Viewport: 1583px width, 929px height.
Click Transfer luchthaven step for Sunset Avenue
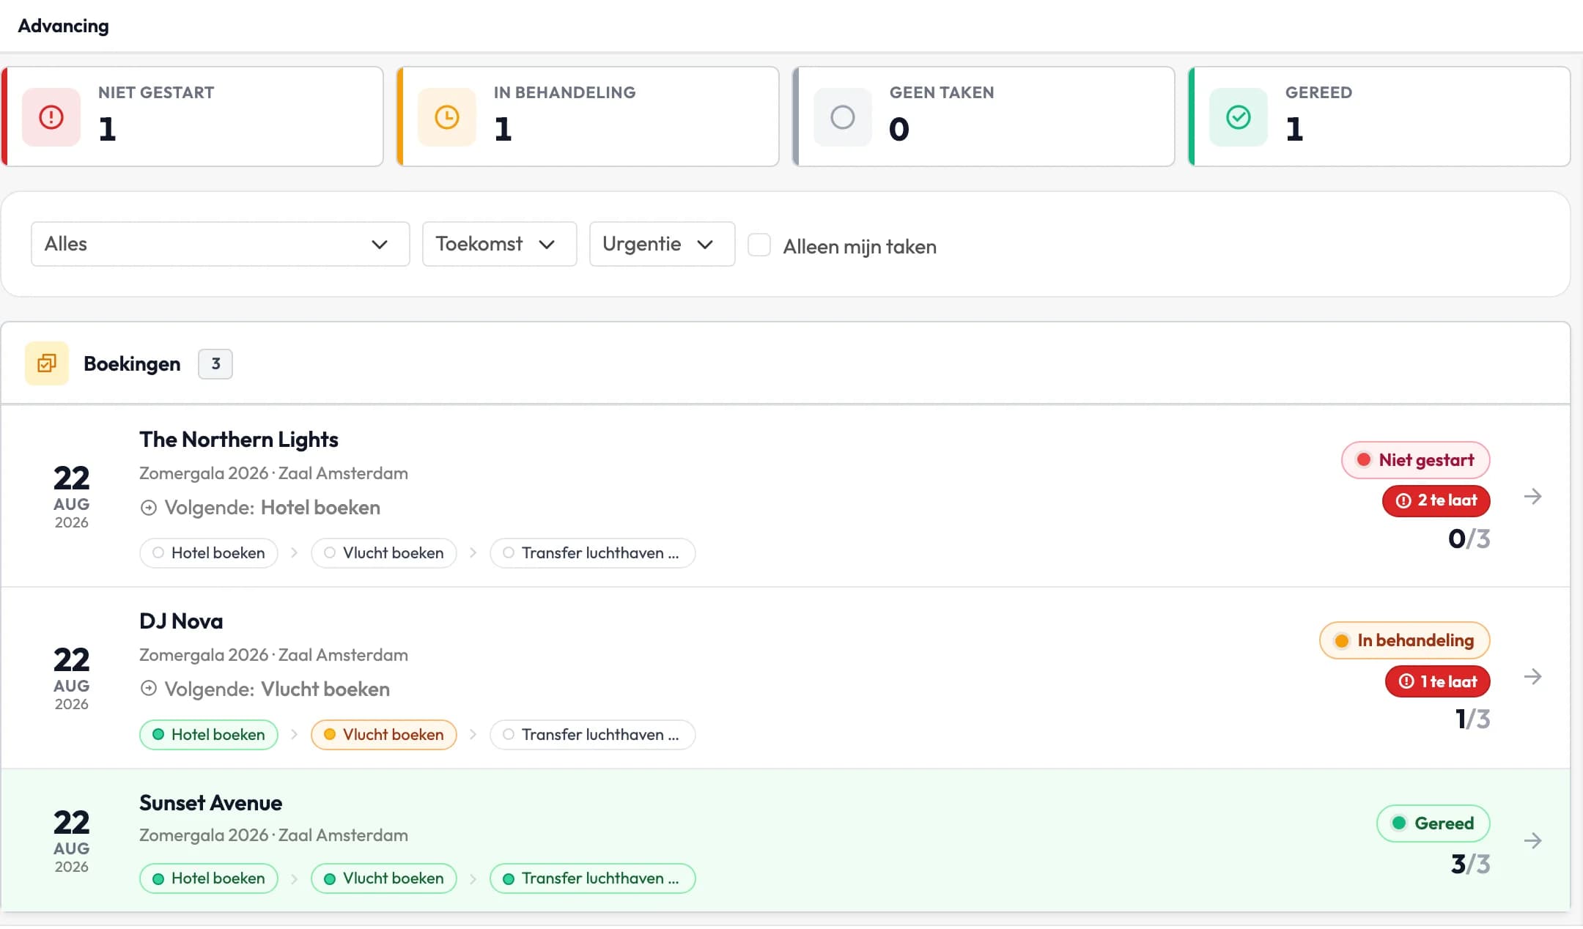point(593,878)
